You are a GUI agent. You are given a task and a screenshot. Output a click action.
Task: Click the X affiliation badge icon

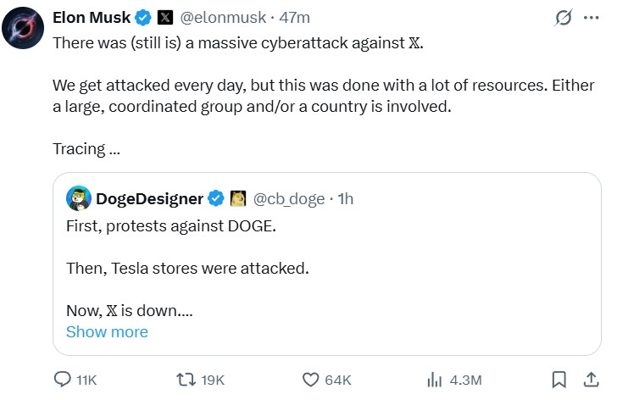pos(167,18)
